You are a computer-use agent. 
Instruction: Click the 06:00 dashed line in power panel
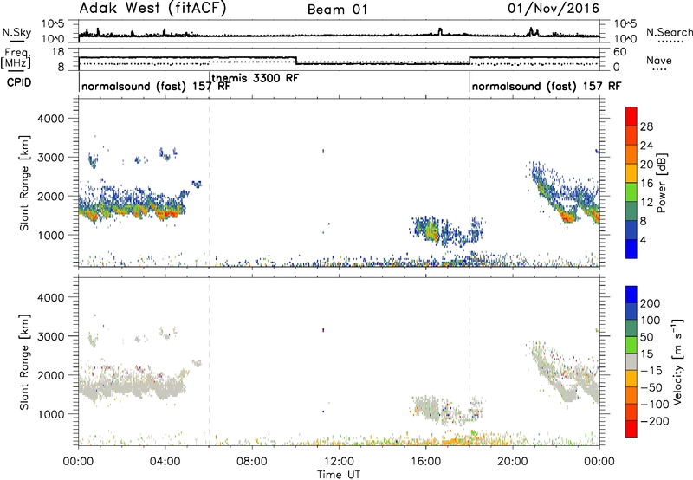pyautogui.click(x=209, y=183)
